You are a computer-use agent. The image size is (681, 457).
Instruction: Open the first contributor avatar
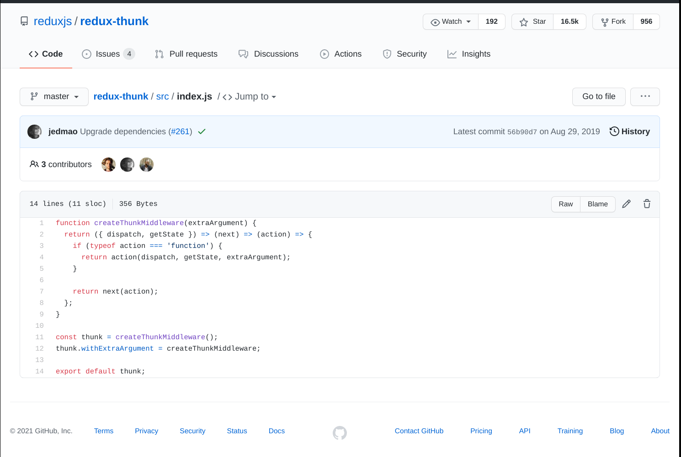tap(108, 164)
